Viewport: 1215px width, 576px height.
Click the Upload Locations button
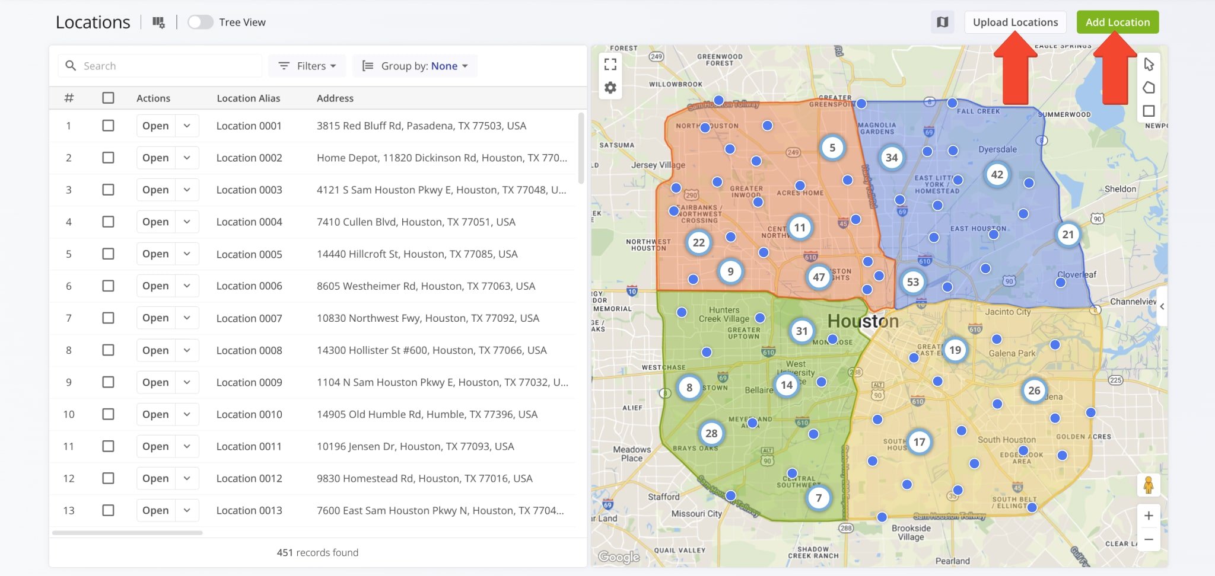(1015, 23)
